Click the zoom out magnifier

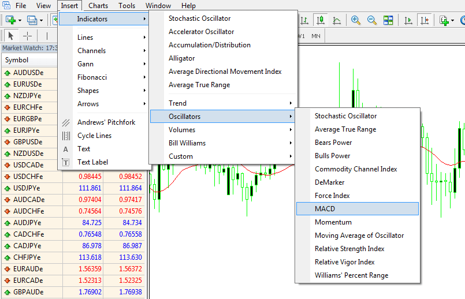click(x=371, y=20)
